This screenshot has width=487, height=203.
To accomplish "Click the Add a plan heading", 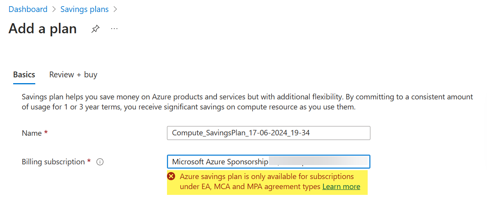I will coord(43,29).
